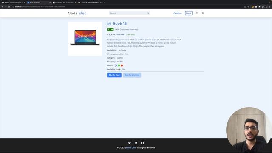Viewport: 272px width, 153px height.
Task: Open the footer author name link
Action: (130, 147)
